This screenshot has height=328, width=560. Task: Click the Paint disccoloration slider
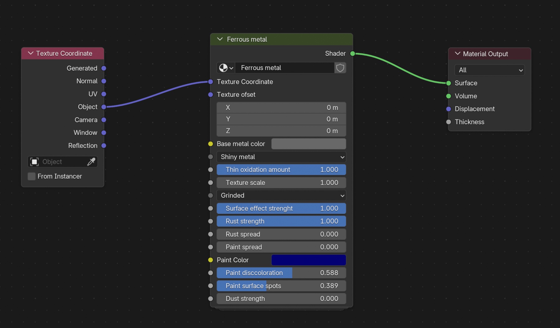tap(281, 273)
